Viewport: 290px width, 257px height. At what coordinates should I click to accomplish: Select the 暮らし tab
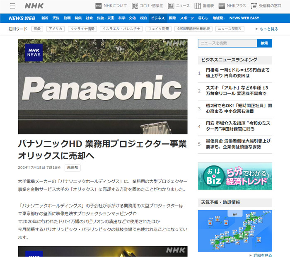pyautogui.click(x=203, y=18)
